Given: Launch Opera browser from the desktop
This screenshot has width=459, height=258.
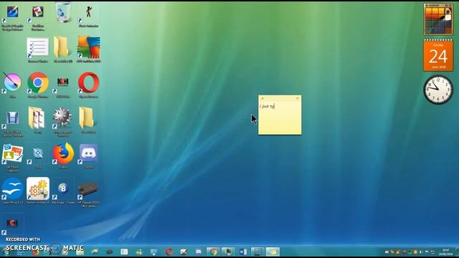Looking at the screenshot, I should click(x=88, y=85).
